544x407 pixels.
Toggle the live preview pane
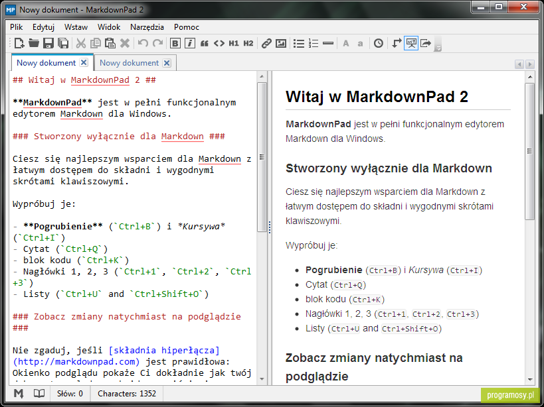point(411,43)
